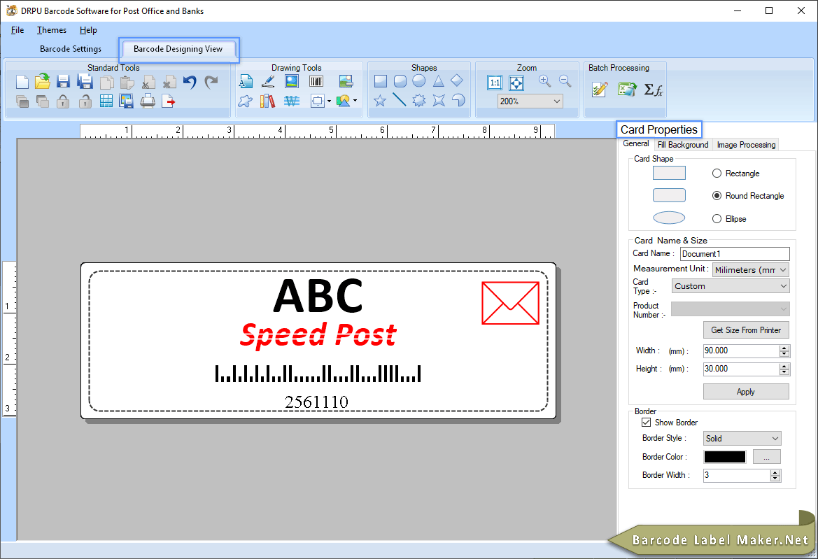Image resolution: width=818 pixels, height=559 pixels.
Task: Open the Card Type Custom dropdown
Action: (731, 285)
